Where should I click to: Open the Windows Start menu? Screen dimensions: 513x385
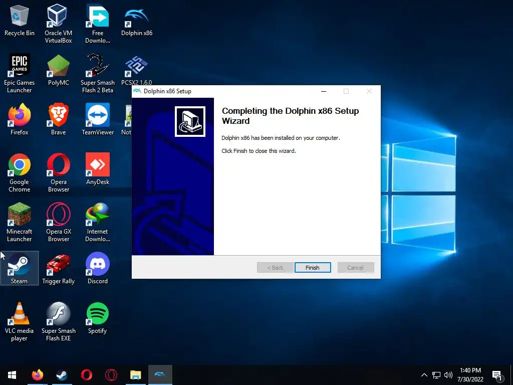coord(12,375)
